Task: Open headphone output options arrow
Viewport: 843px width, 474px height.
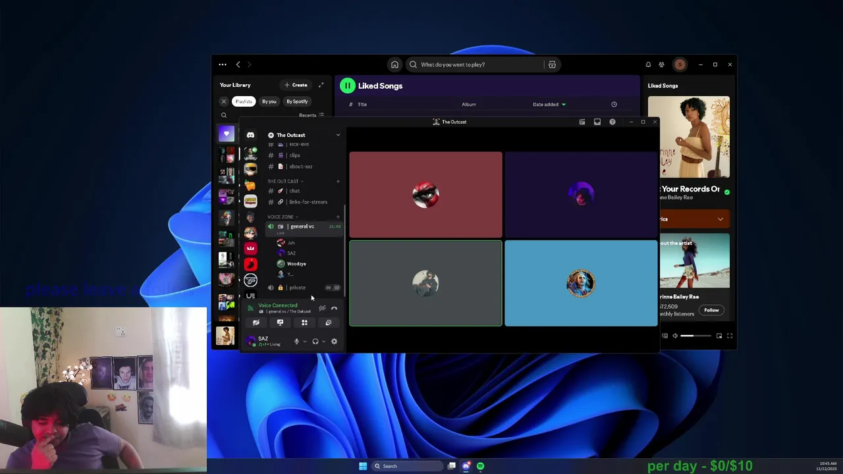Action: [x=323, y=341]
